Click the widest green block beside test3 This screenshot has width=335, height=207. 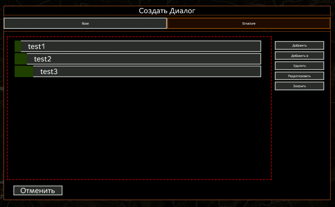pyautogui.click(x=24, y=71)
